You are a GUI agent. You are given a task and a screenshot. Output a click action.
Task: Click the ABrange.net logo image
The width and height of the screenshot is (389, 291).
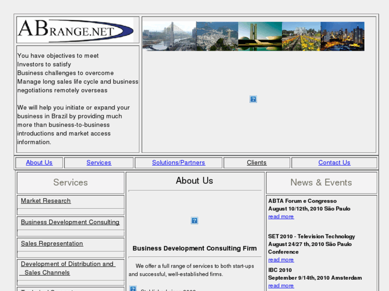pyautogui.click(x=75, y=30)
